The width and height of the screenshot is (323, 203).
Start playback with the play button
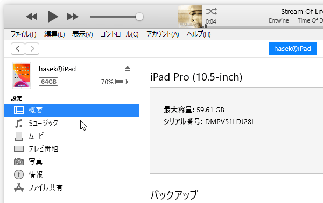click(x=53, y=17)
